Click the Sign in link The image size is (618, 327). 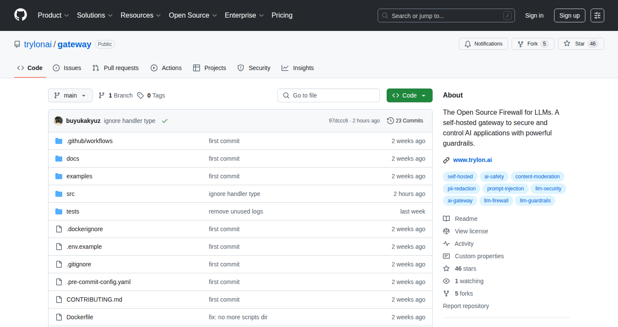pos(534,15)
